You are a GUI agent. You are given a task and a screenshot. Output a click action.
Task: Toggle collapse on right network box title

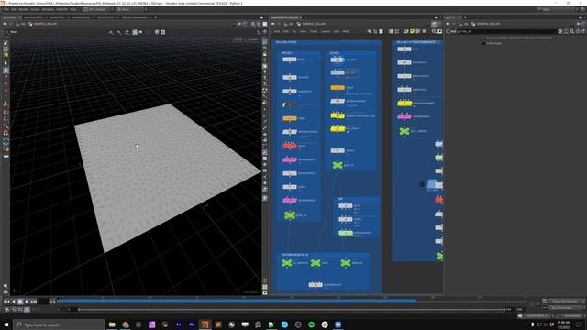pos(438,42)
